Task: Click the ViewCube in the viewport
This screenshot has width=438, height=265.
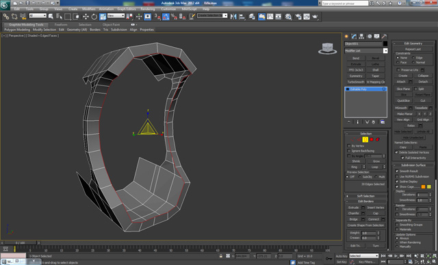Action: pos(327,48)
